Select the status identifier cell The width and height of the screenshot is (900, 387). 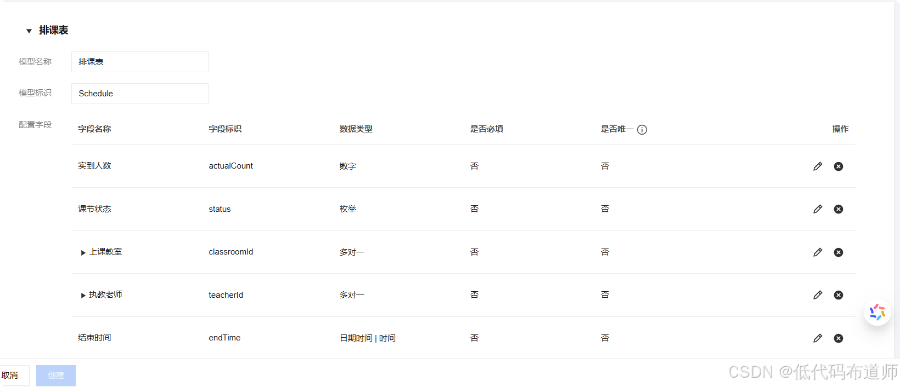[x=220, y=209]
